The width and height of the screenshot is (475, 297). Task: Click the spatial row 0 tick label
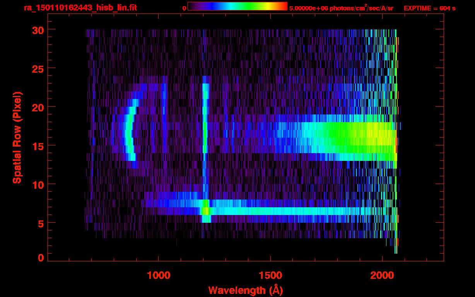pos(40,258)
